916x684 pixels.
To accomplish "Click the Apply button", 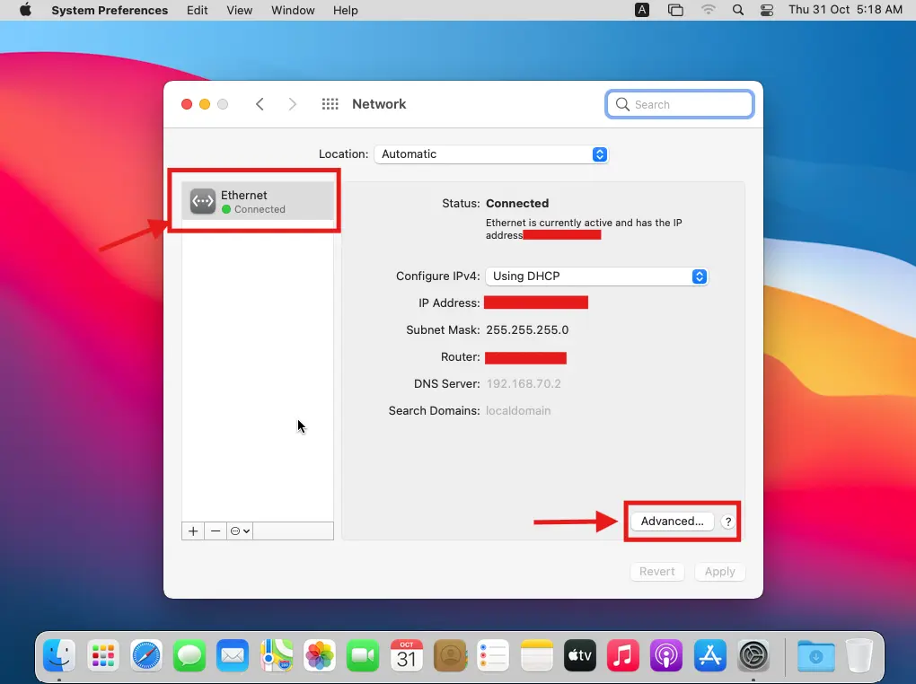I will 719,571.
